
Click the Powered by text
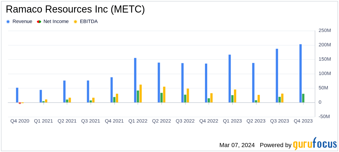[275, 145]
